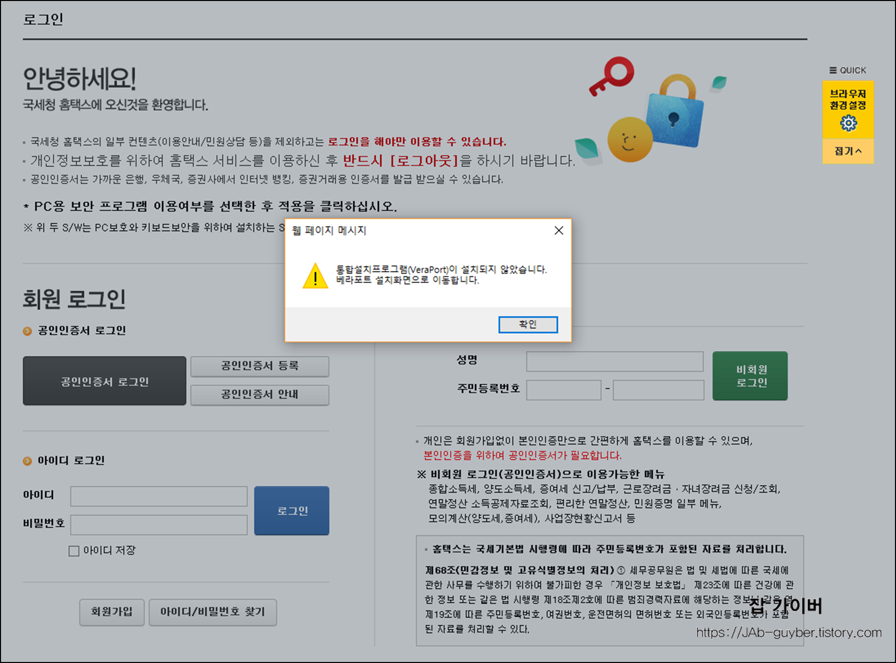The image size is (896, 663).
Task: Confirm the dialog with the 확인 button
Action: click(x=528, y=325)
